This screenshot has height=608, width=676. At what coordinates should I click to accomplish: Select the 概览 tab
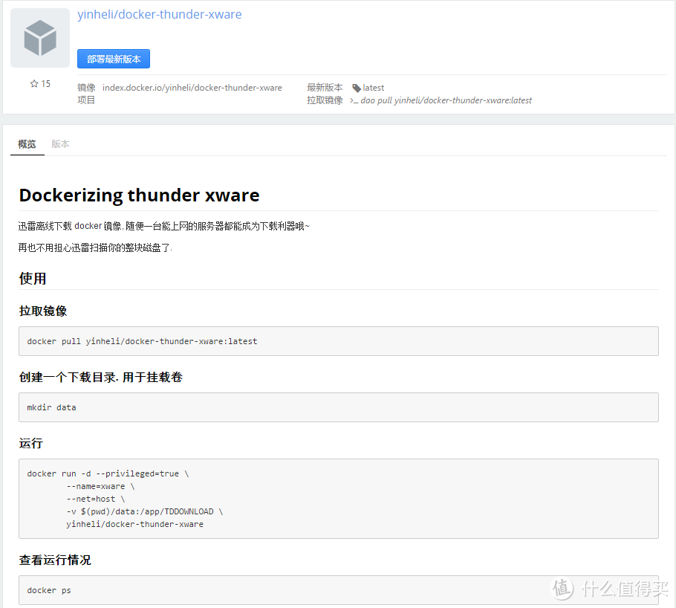pos(27,143)
